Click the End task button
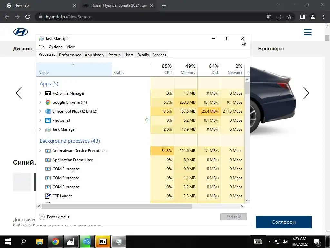The height and width of the screenshot is (248, 330). click(234, 217)
